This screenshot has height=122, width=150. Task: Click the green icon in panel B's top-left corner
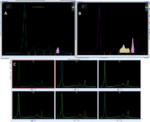tap(78, 4)
